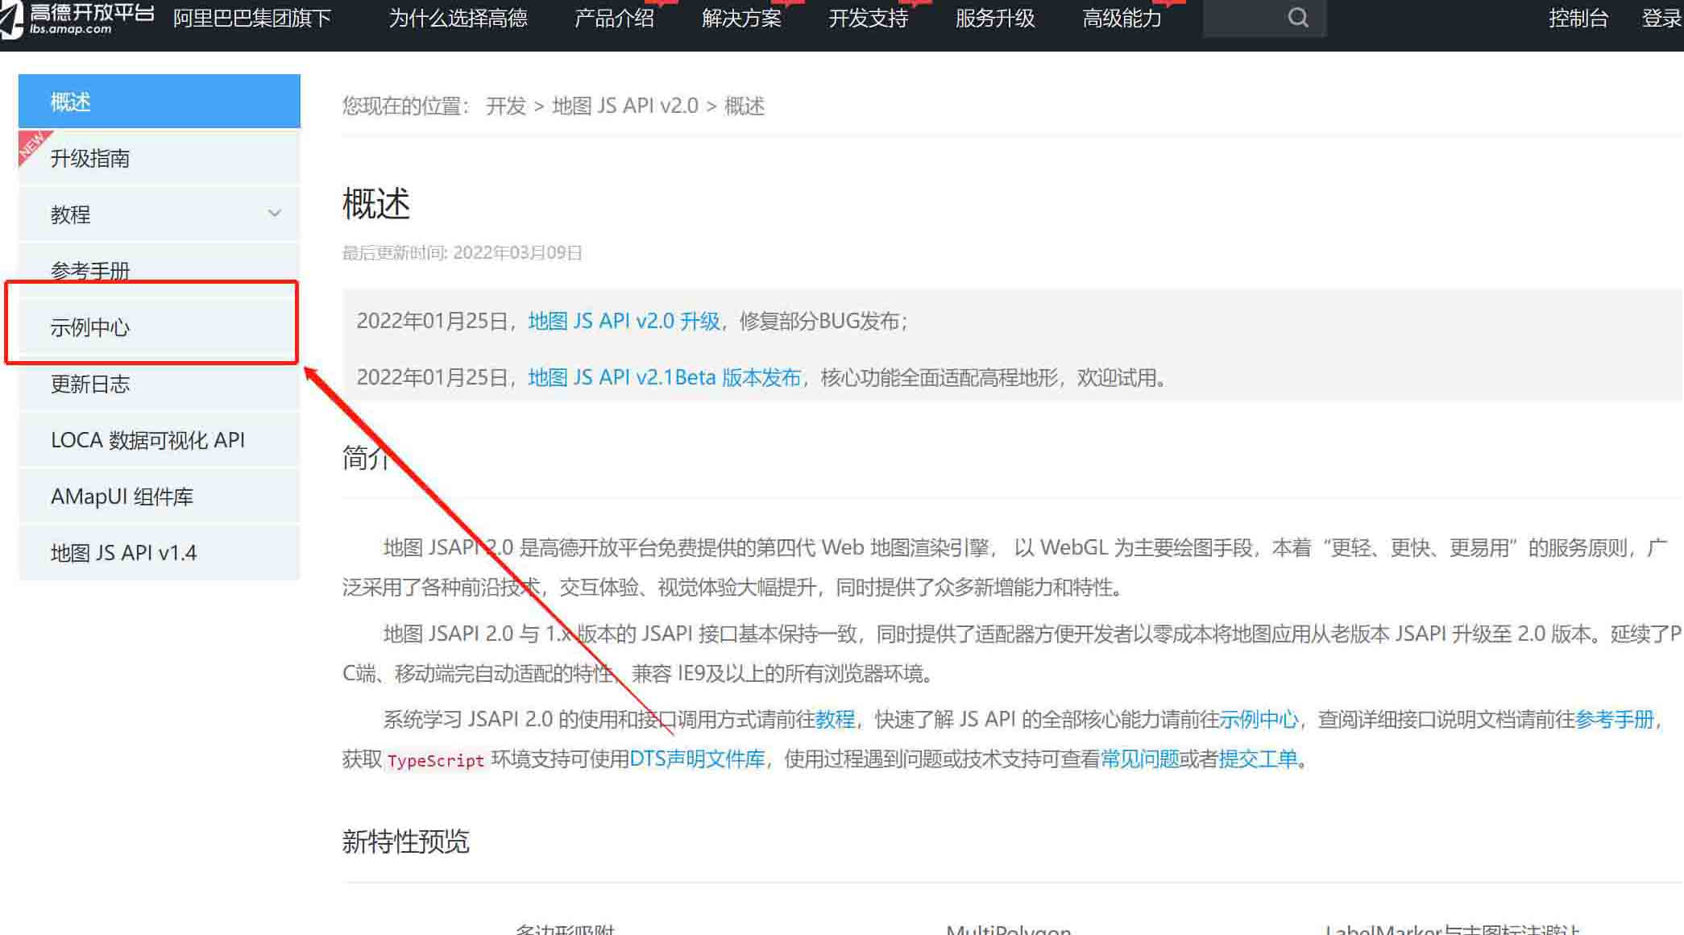
Task: Click the 登录 link
Action: [x=1661, y=18]
